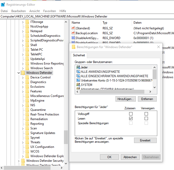This screenshot has height=170, width=174.
Task: Confirm dialog with OK button
Action: point(109,157)
